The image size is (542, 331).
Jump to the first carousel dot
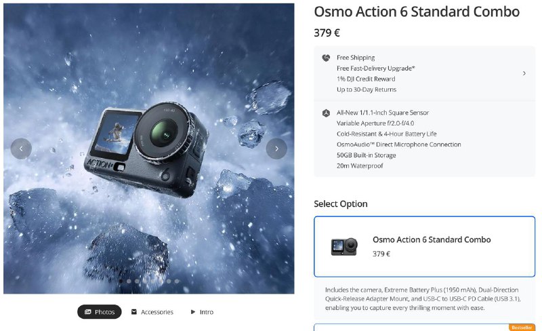pyautogui.click(x=121, y=281)
